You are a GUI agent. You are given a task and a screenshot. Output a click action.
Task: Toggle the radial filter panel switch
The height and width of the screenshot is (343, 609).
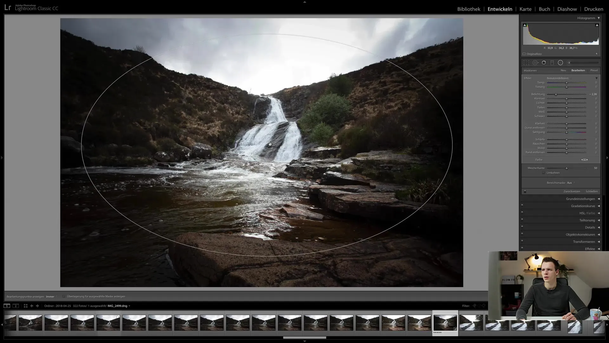(x=525, y=192)
